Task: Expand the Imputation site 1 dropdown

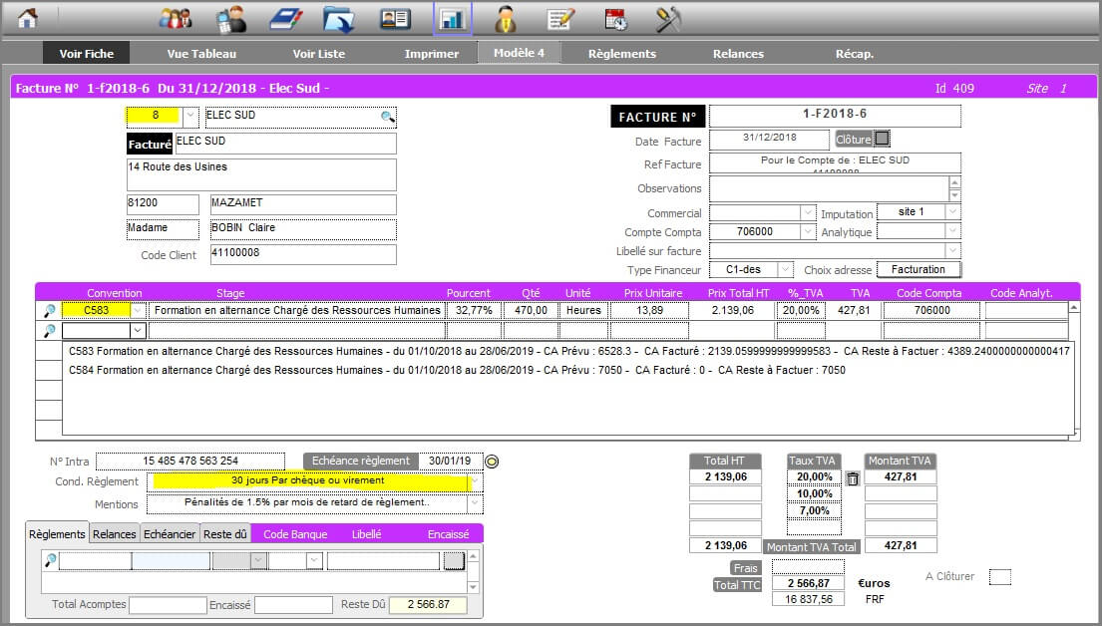Action: [x=952, y=212]
